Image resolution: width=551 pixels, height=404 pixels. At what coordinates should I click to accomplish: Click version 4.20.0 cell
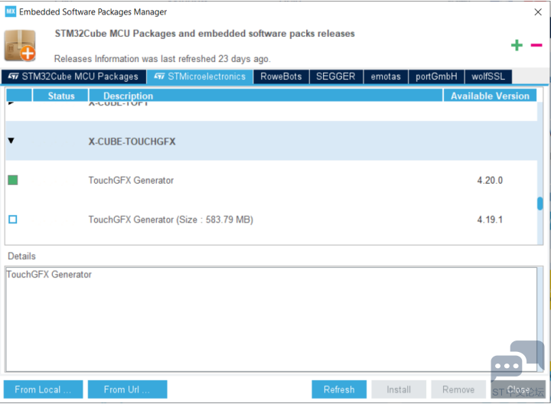[490, 181]
